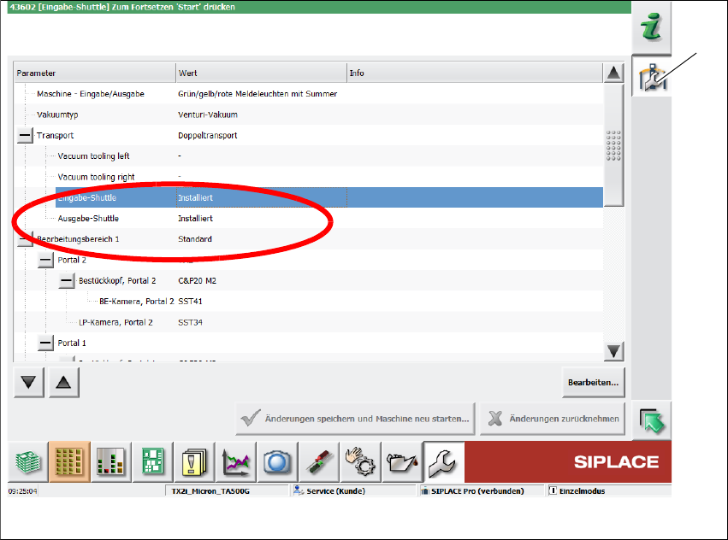This screenshot has height=540, width=728.
Task: Move selection down with the down-triangle button
Action: 29,382
